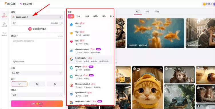Viewport: 215px width, 109px height.
Task: Switch to the 社区 community tab
Action: (138, 11)
